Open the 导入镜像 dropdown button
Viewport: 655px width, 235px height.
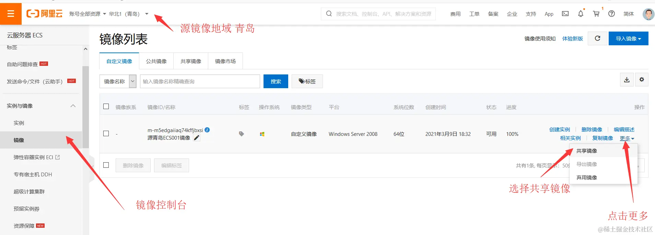(x=628, y=38)
